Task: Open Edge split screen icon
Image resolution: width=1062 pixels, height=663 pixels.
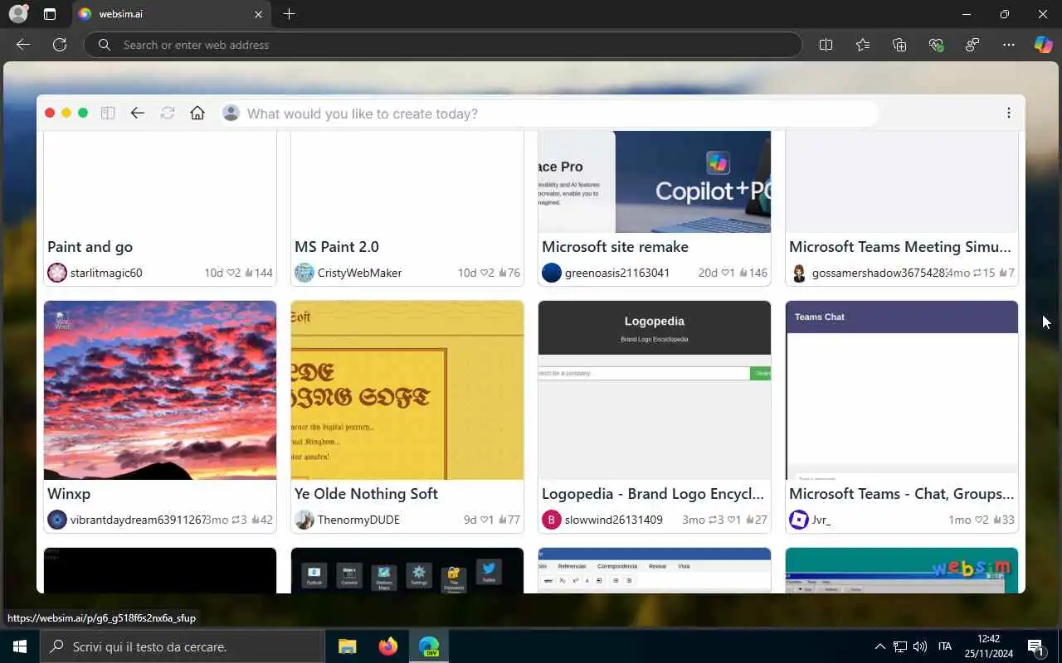Action: (826, 45)
